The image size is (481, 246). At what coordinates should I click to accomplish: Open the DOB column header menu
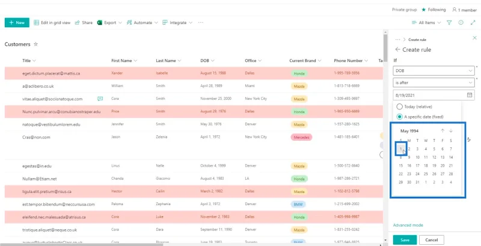click(x=207, y=60)
